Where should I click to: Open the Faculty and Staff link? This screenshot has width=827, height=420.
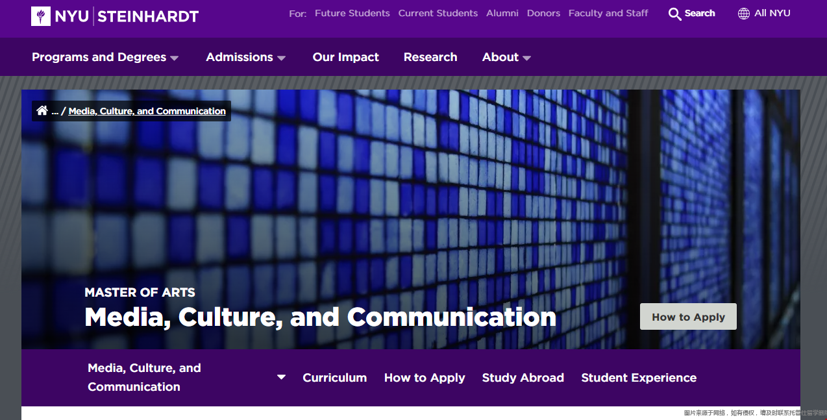point(608,13)
